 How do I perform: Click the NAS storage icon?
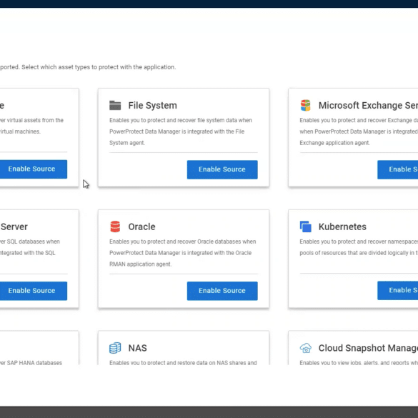click(115, 348)
